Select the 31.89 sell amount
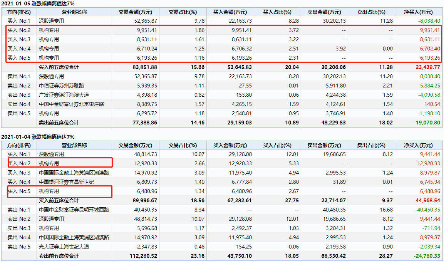The height and width of the screenshot is (262, 444). click(x=339, y=182)
